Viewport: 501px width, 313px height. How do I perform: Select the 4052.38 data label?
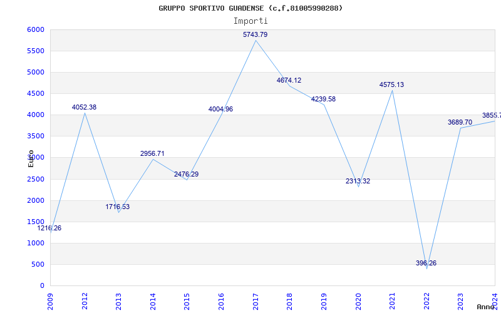click(x=84, y=107)
